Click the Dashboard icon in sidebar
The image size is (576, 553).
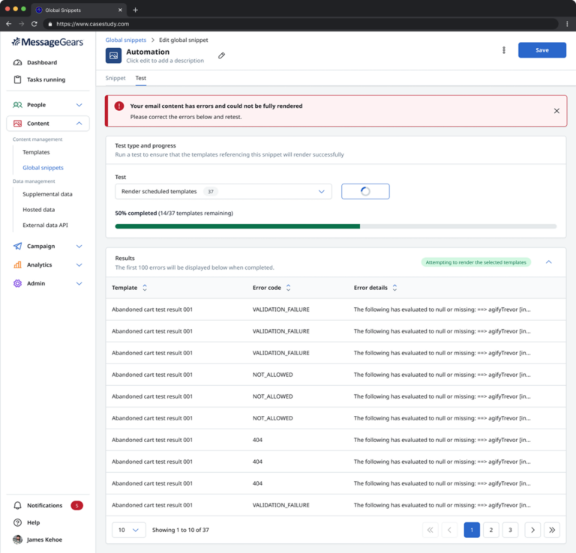[x=17, y=63]
